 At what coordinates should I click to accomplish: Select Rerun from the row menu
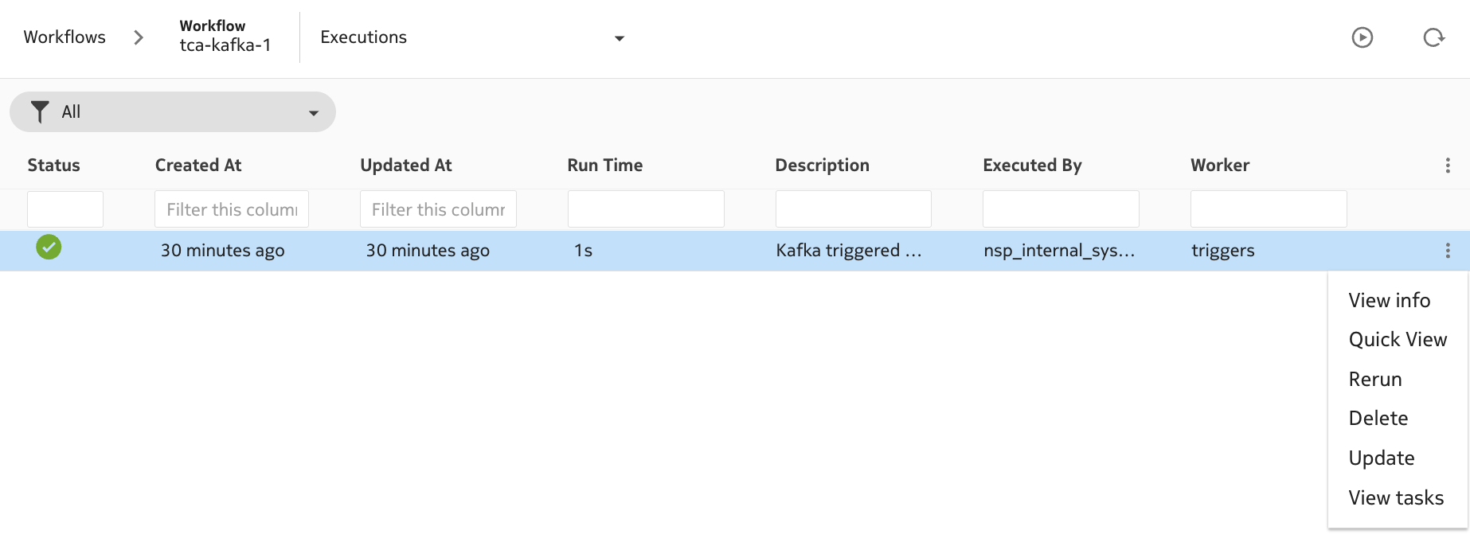(x=1374, y=380)
